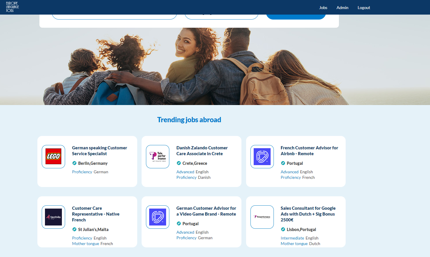The width and height of the screenshot is (430, 257).
Task: Click the Teleperformance logo on Danish Zalando job
Action: (x=158, y=156)
